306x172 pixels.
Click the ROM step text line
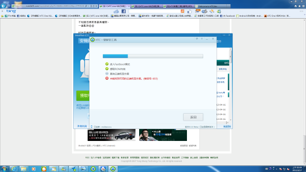[x=118, y=69]
